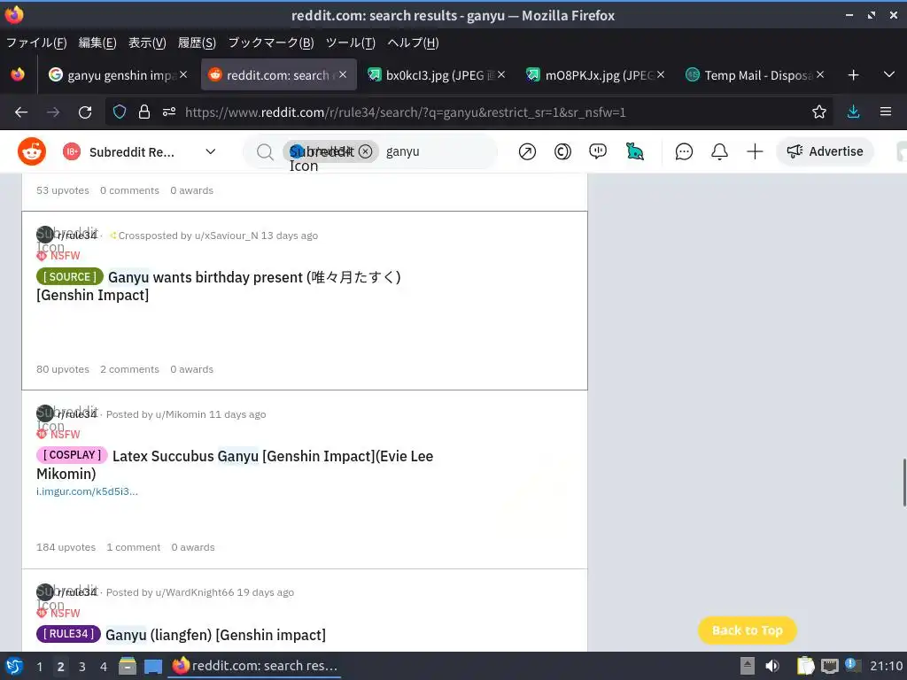The height and width of the screenshot is (680, 907).
Task: Go back with the Firefox back arrow
Action: [21, 112]
